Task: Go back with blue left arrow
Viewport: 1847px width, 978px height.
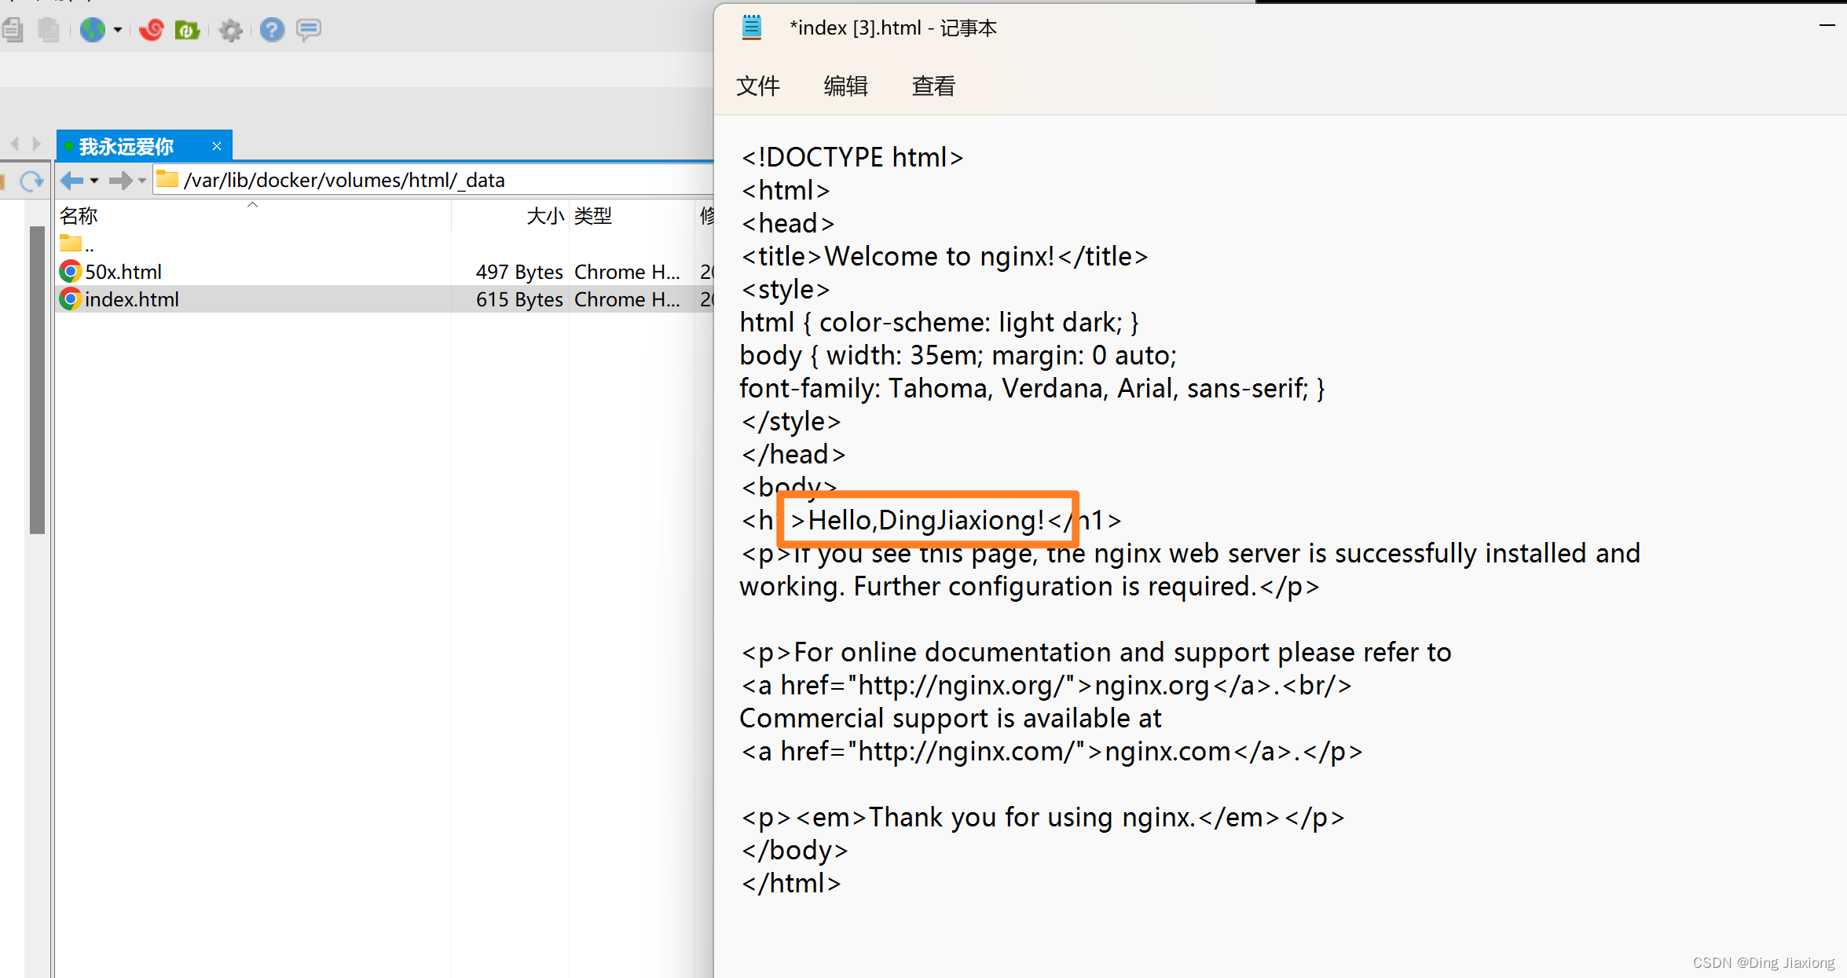Action: click(71, 181)
